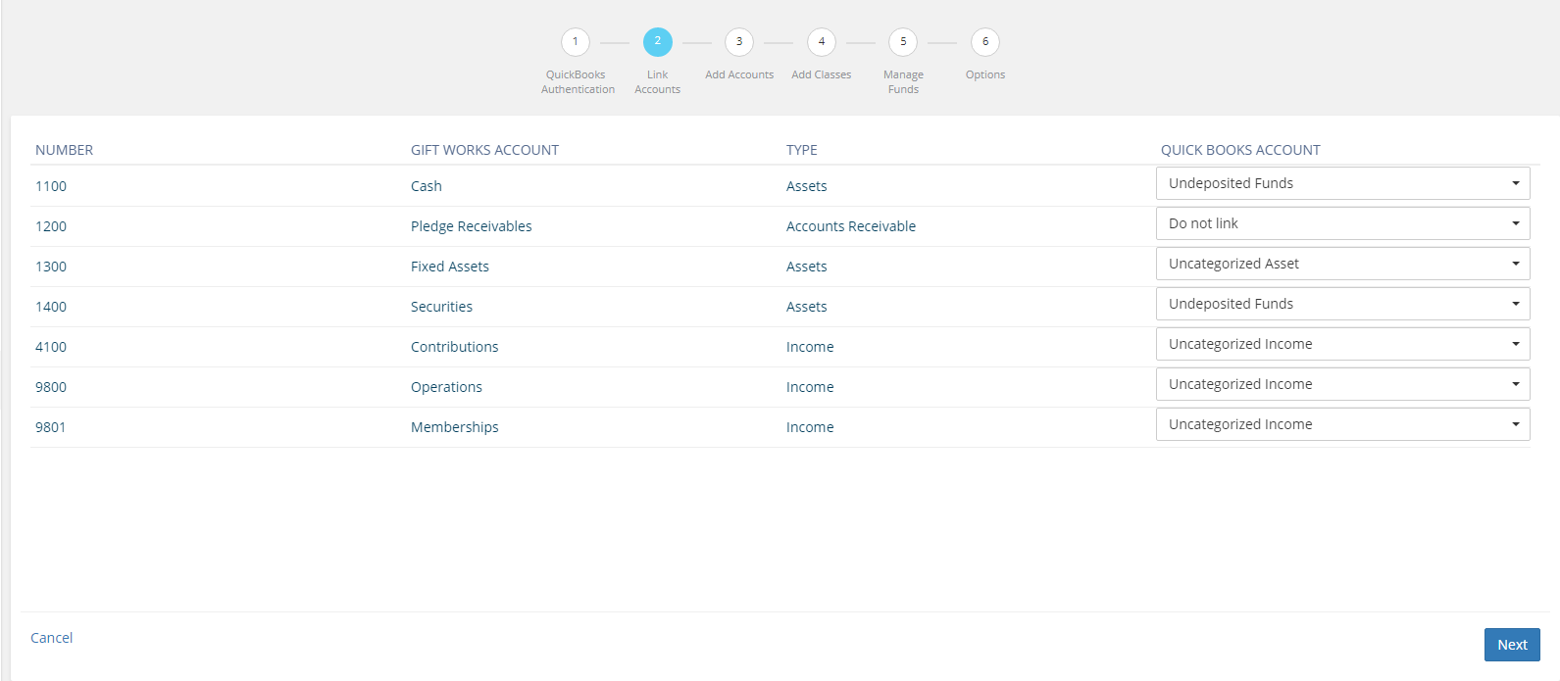Select account number 9800
This screenshot has height=681, width=1560.
[x=51, y=387]
